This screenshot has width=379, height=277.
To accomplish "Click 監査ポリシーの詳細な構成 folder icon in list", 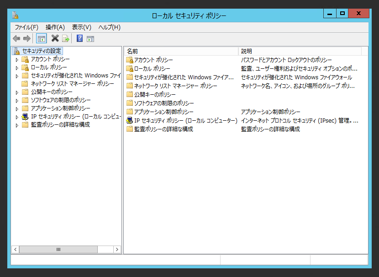I will pos(130,129).
